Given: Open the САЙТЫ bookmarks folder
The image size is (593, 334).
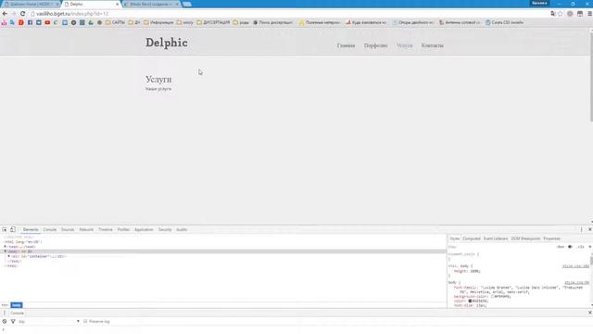Looking at the screenshot, I should click(x=115, y=22).
